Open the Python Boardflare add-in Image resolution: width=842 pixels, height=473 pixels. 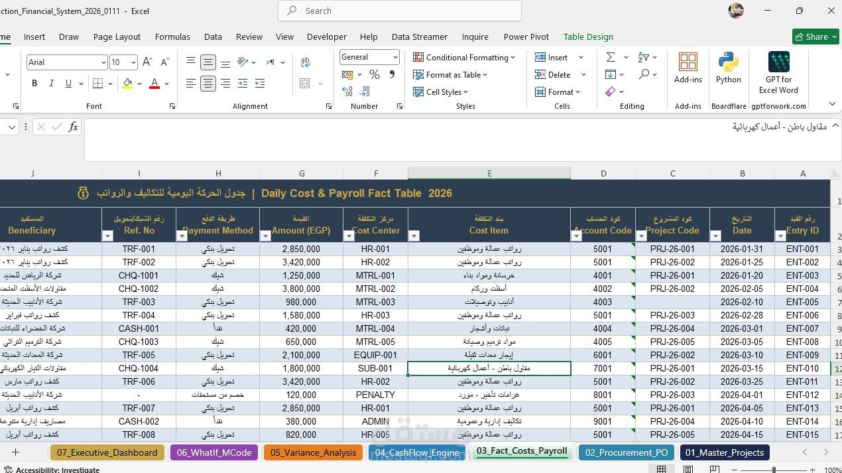(728, 68)
